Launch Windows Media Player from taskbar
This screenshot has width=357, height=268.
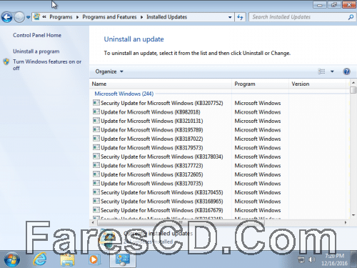pyautogui.click(x=94, y=259)
